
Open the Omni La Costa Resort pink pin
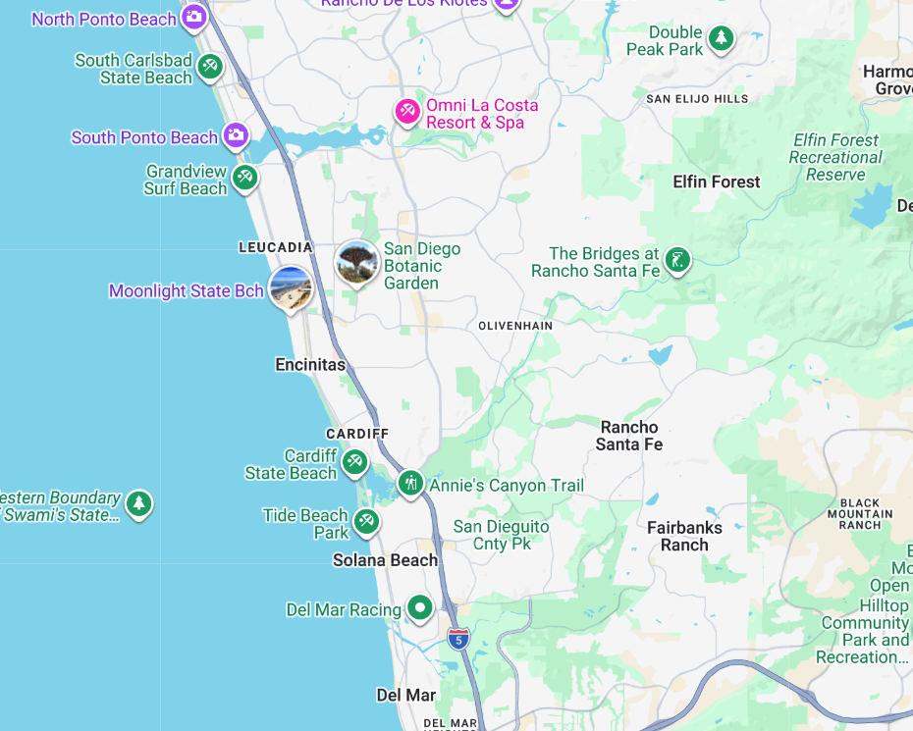(407, 112)
